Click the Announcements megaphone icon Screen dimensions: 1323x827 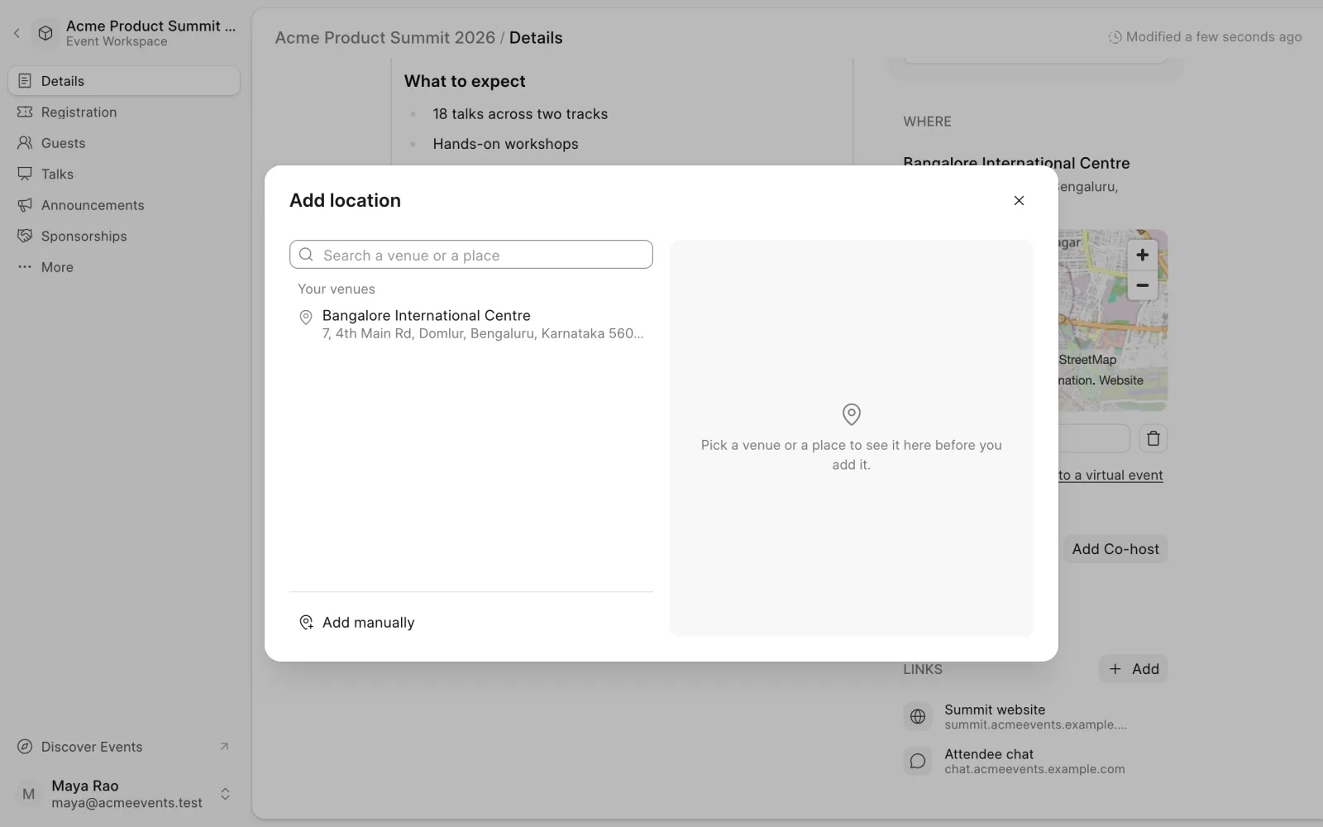(25, 205)
